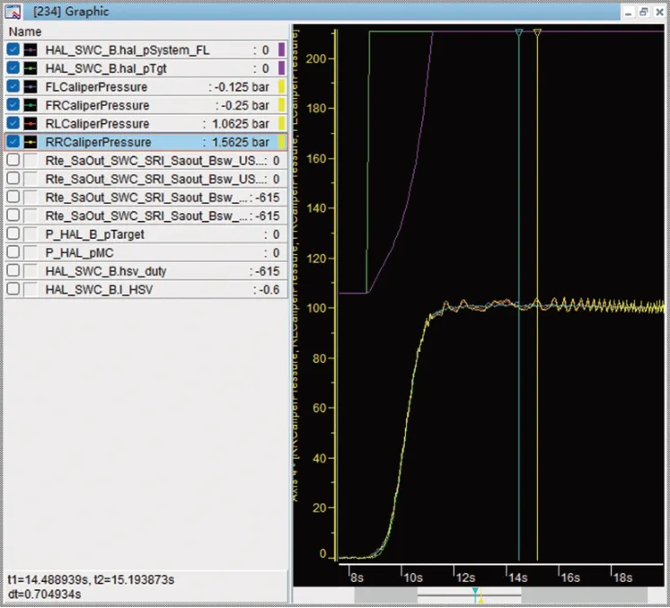Screen dimensions: 670x608
Task: Select P_HAL_pMC signal name
Action: coord(79,252)
